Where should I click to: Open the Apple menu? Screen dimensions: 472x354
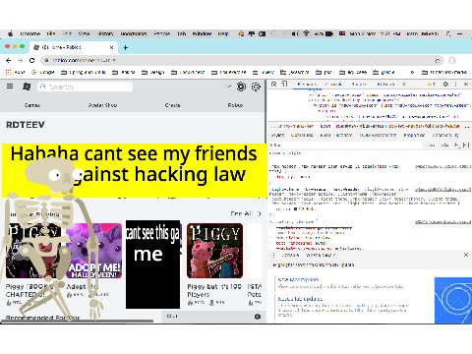(10, 33)
